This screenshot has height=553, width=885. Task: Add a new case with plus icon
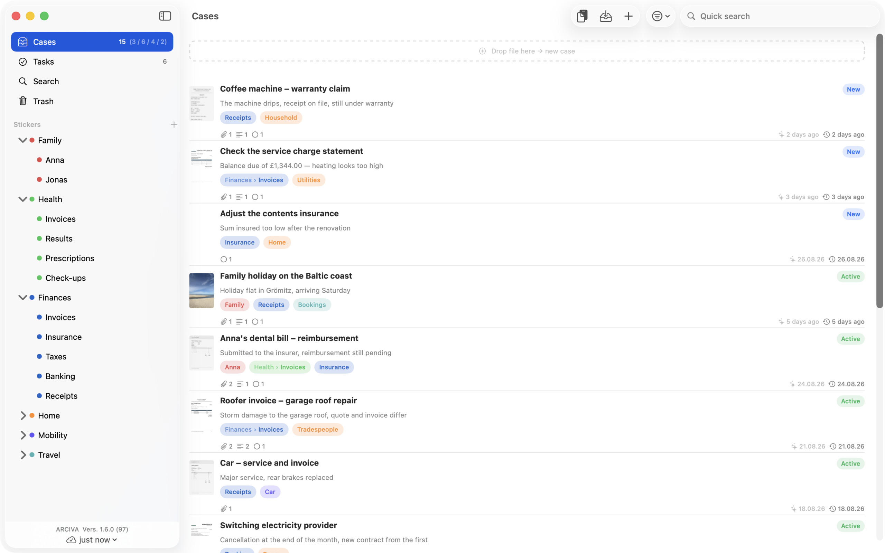[x=628, y=16]
